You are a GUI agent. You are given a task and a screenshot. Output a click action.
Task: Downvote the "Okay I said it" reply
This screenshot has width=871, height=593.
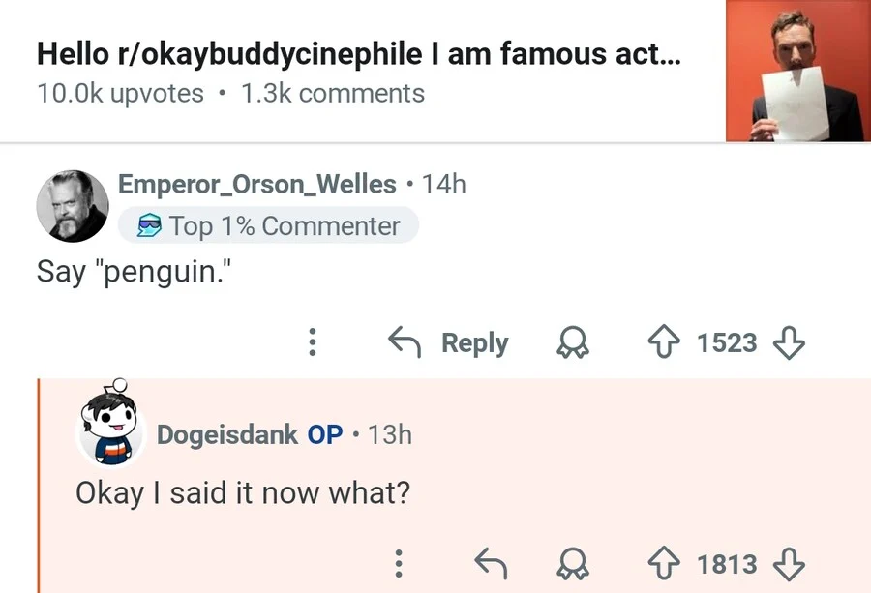click(x=791, y=562)
